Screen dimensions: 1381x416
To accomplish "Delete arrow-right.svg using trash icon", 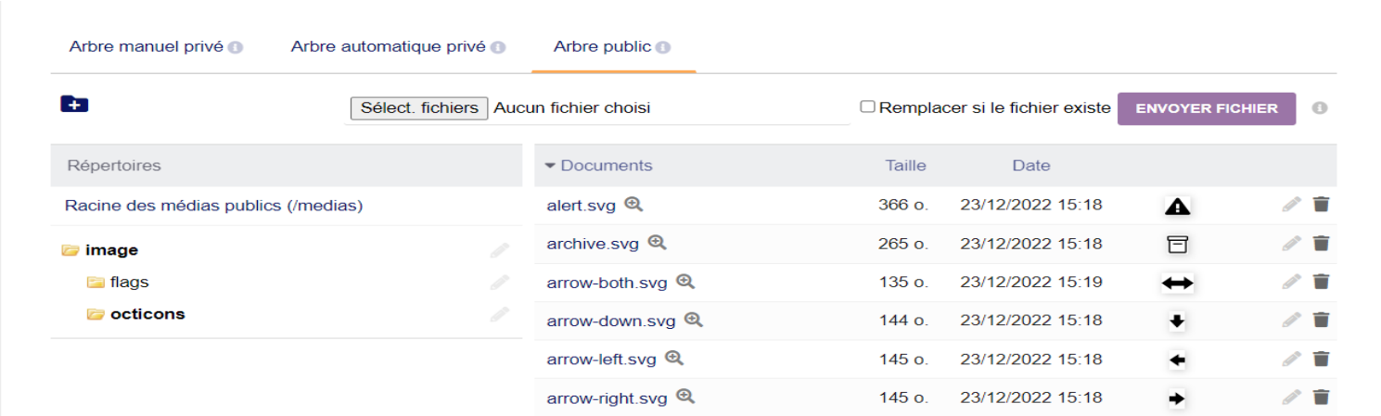I will [1321, 397].
